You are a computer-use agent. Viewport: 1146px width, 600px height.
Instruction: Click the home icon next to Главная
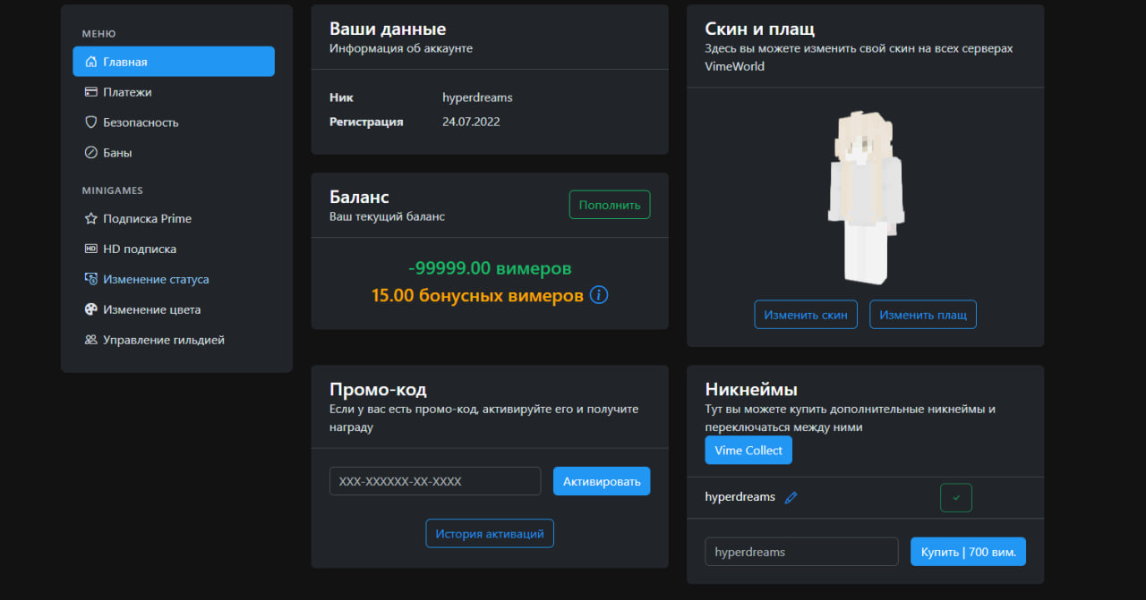click(90, 62)
